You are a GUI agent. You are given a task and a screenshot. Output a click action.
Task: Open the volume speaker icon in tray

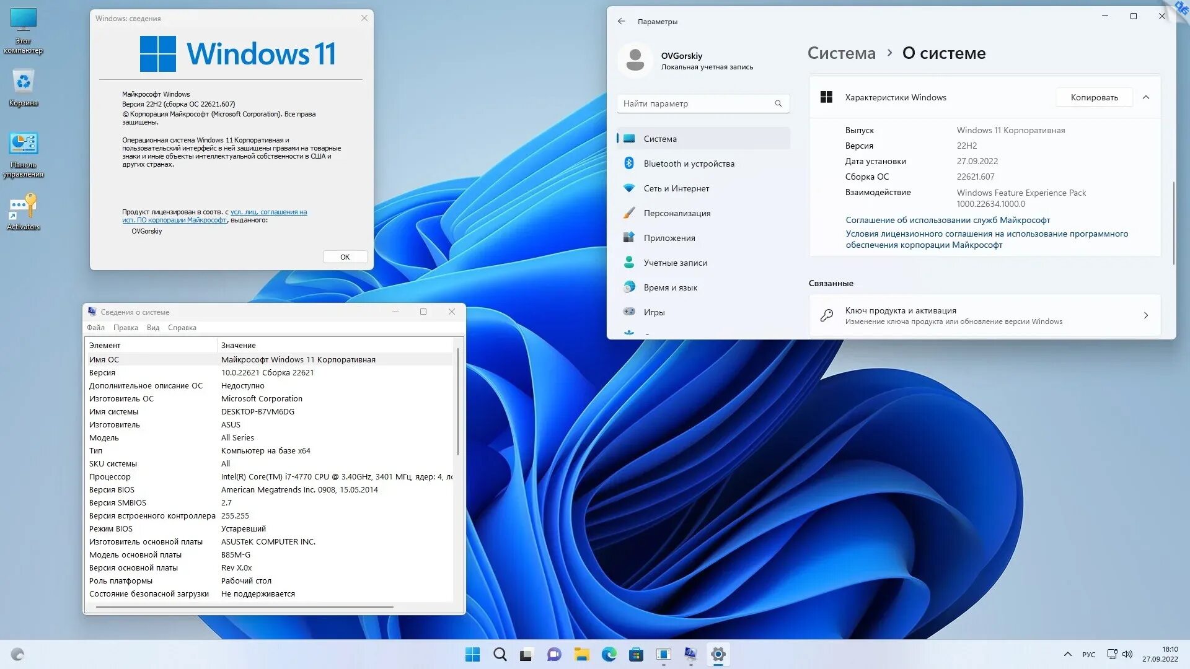pyautogui.click(x=1127, y=654)
